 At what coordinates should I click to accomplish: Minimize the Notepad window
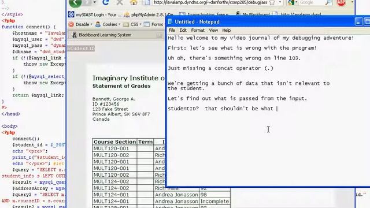pyautogui.click(x=358, y=22)
